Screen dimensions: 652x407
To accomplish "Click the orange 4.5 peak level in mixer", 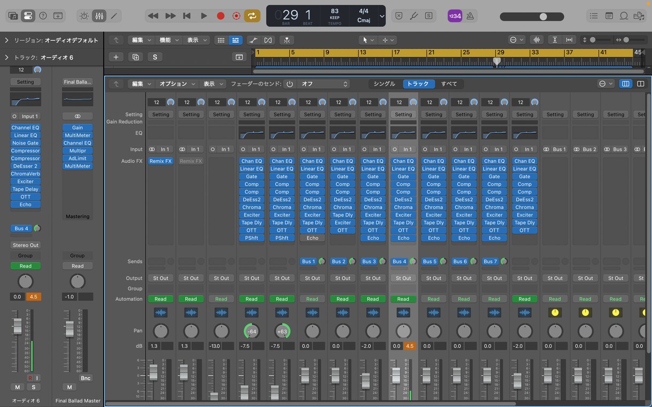I will [x=410, y=346].
